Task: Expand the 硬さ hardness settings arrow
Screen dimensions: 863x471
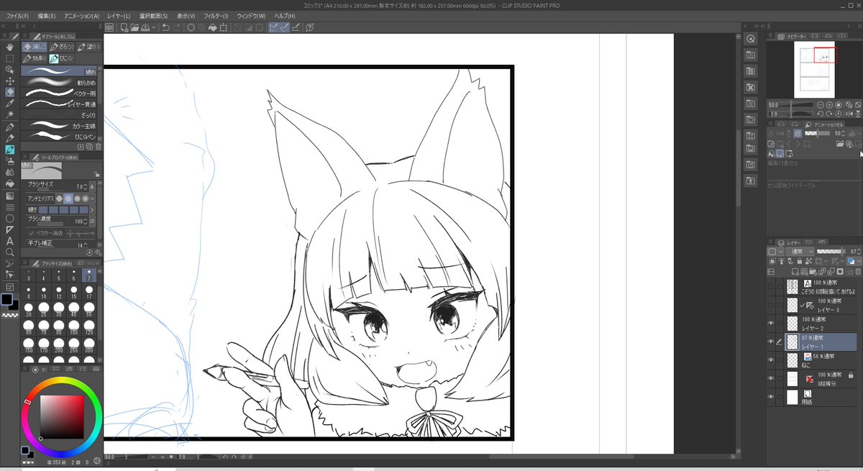Action: point(92,210)
